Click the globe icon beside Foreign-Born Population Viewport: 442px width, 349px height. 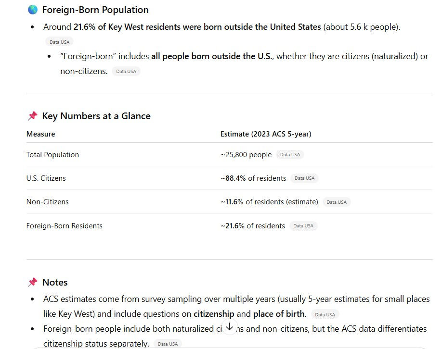33,10
